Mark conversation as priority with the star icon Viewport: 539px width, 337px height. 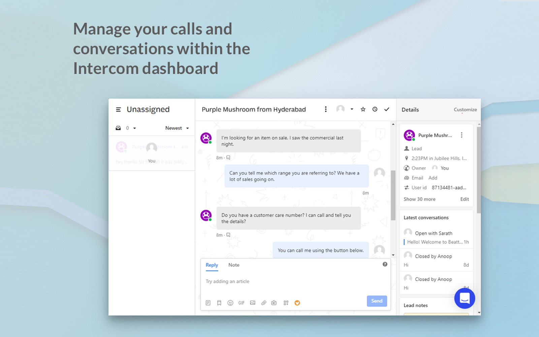click(363, 109)
